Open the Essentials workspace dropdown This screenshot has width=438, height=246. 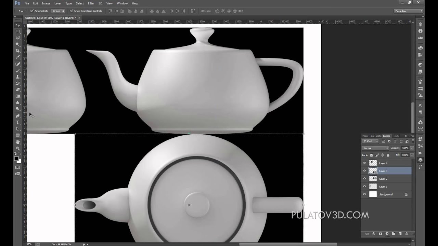tap(409, 11)
